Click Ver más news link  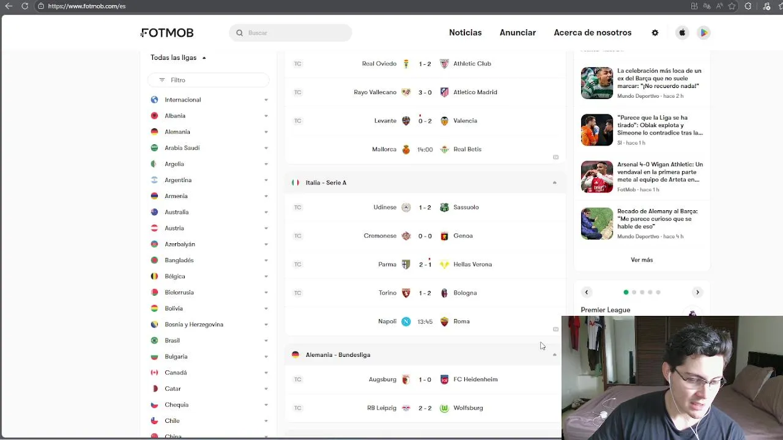click(x=642, y=260)
